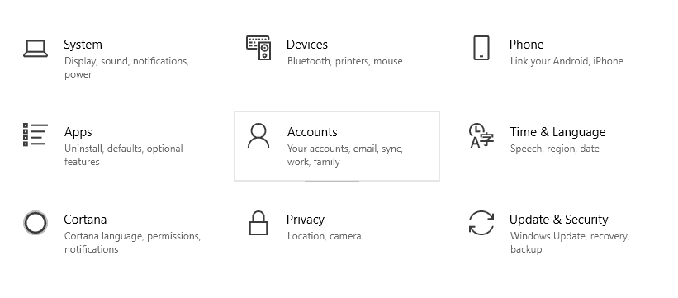Click 'Your accounts, email, sync, work, family' text
This screenshot has width=678, height=298.
[x=345, y=155]
